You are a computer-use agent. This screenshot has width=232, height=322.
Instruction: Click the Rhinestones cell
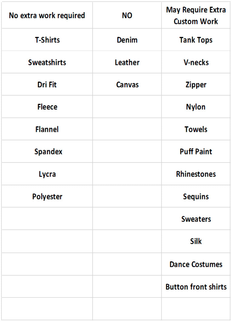tap(196, 174)
